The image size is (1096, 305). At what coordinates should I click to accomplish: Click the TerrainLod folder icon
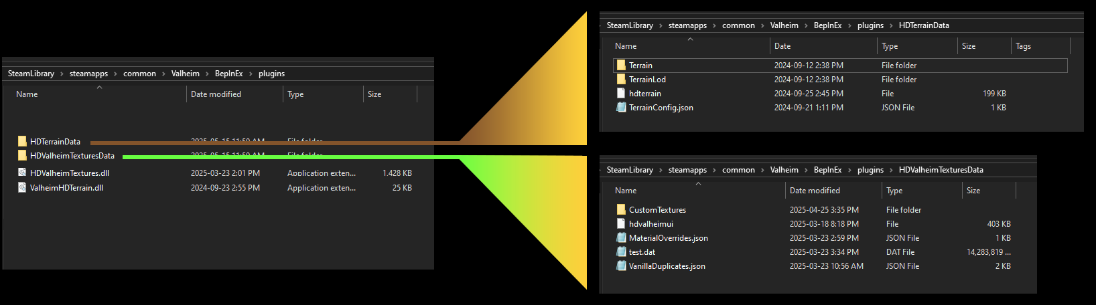pyautogui.click(x=621, y=80)
